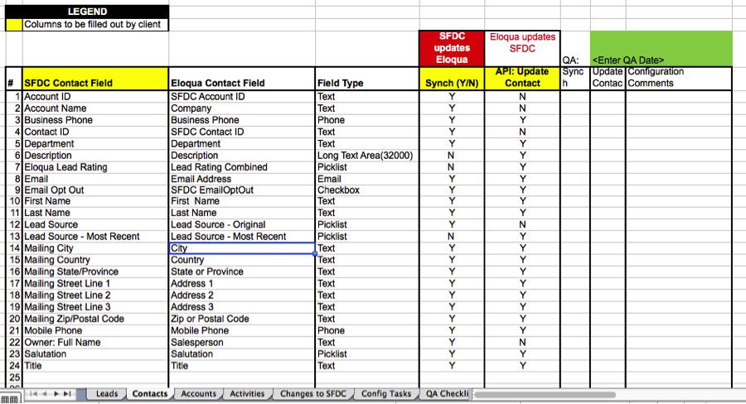Select the SFDC Account ID cell
The width and height of the screenshot is (746, 404).
coord(242,97)
